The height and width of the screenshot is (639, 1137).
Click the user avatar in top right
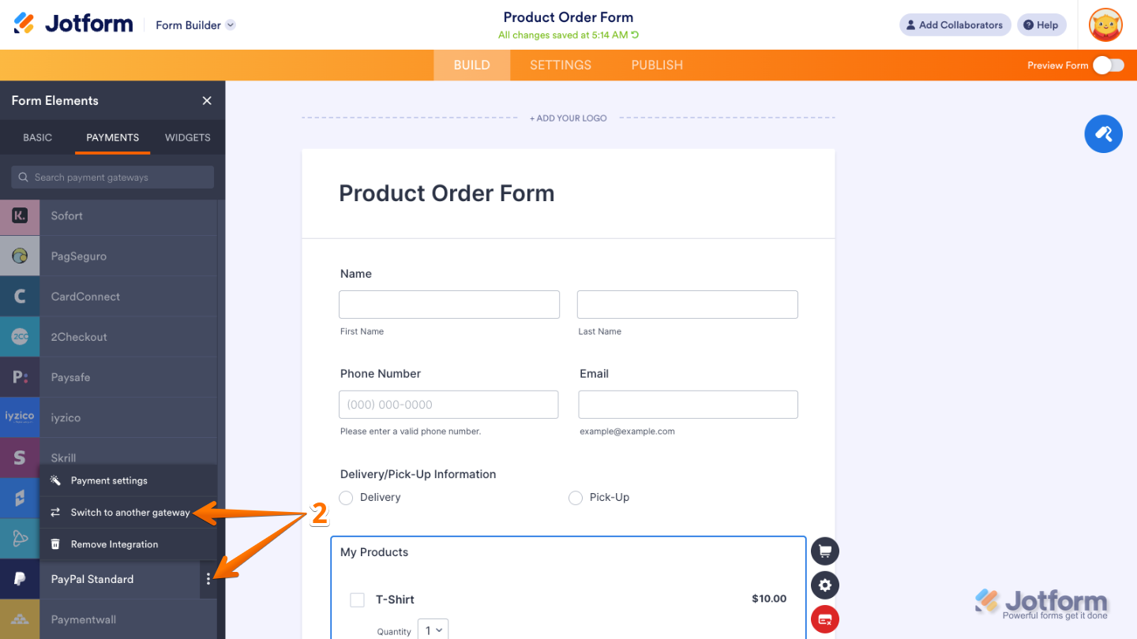[x=1105, y=25]
